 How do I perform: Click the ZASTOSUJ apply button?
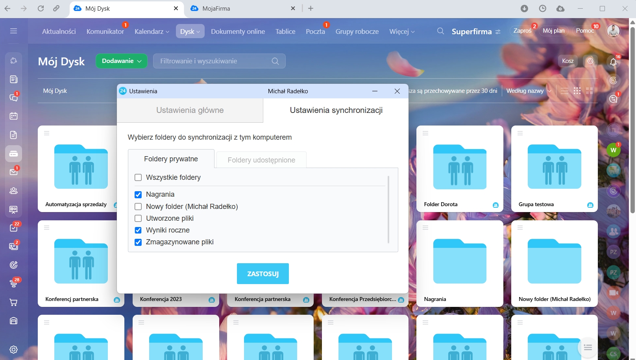click(x=263, y=274)
